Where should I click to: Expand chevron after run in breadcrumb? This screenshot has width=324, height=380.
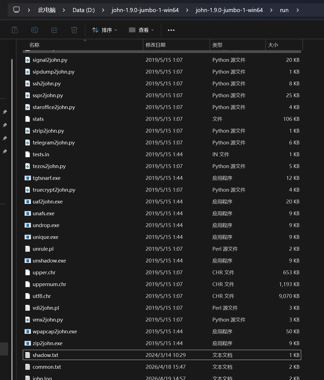pos(298,10)
